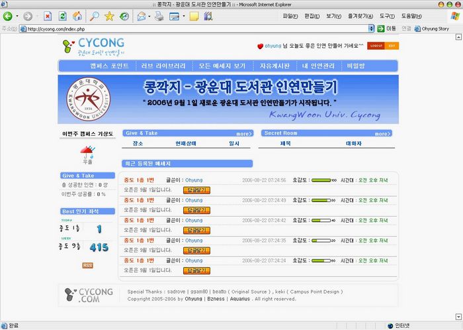Click the 호감도 bar showing 40

click(x=321, y=220)
